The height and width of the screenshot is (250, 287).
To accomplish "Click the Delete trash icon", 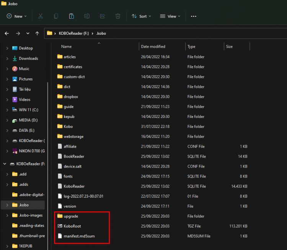I will tap(118, 16).
